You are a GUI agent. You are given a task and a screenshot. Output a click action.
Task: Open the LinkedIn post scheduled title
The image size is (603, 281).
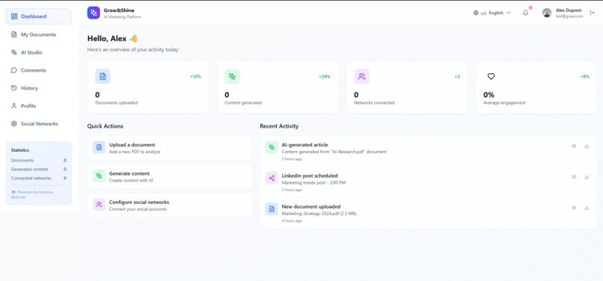coord(310,176)
